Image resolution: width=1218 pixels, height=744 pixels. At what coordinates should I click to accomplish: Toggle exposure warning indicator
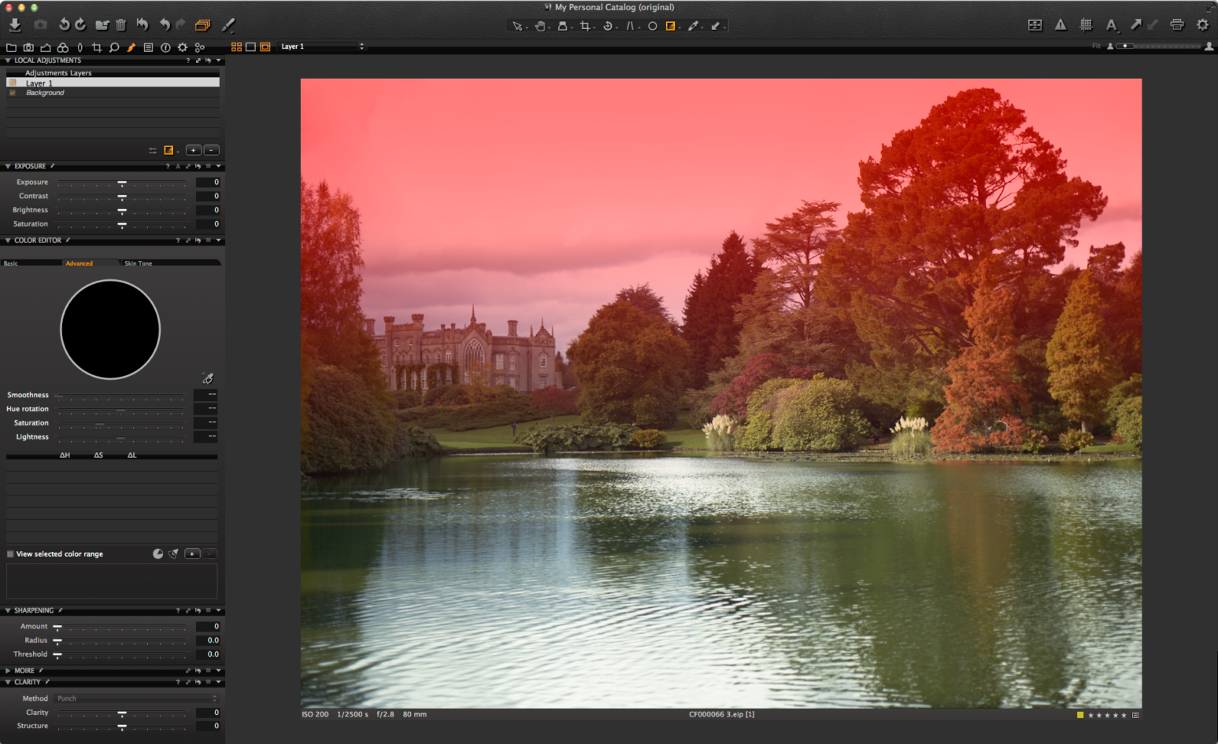pyautogui.click(x=1061, y=24)
